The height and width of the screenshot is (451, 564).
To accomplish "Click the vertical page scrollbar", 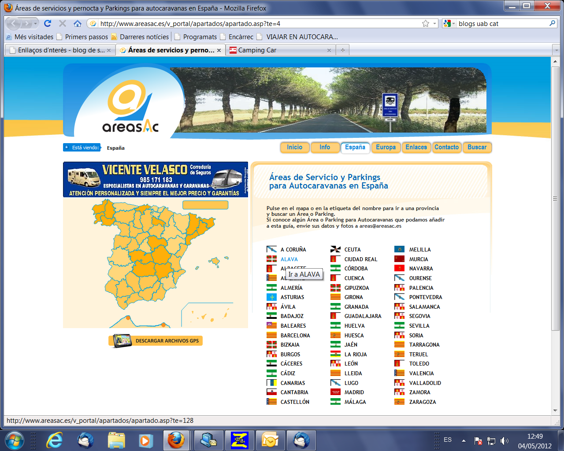I will click(x=555, y=198).
